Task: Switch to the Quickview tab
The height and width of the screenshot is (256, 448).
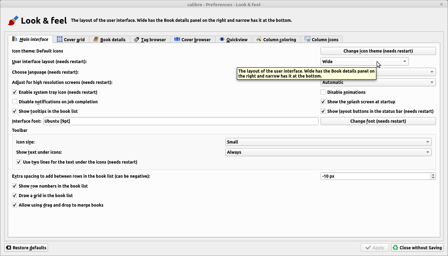Action: pyautogui.click(x=233, y=39)
